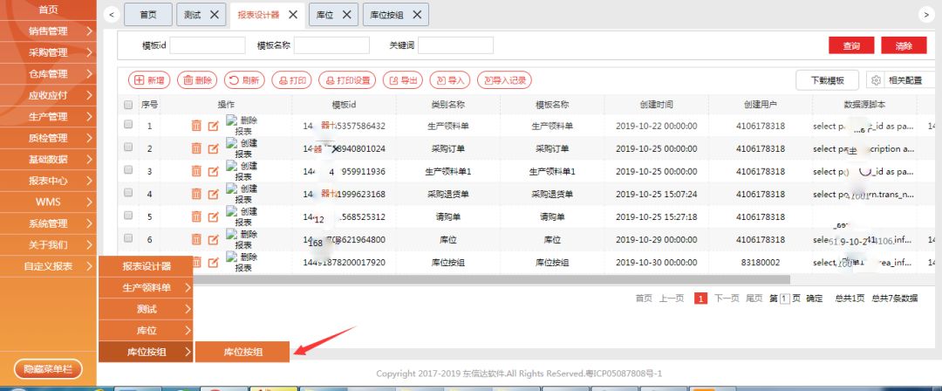Screen dimensions: 942x391
Task: Edit row 1 with the pencil icon
Action: coord(213,126)
